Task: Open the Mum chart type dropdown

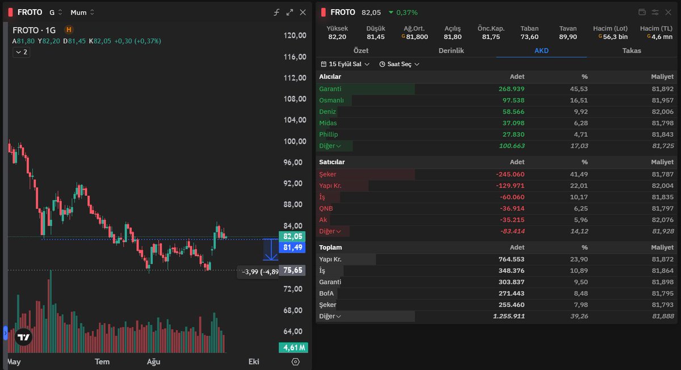Action: pos(82,12)
